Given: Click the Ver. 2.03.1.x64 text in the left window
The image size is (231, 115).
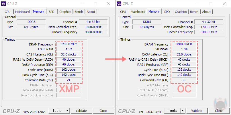Looking at the screenshot, I should [34, 112].
